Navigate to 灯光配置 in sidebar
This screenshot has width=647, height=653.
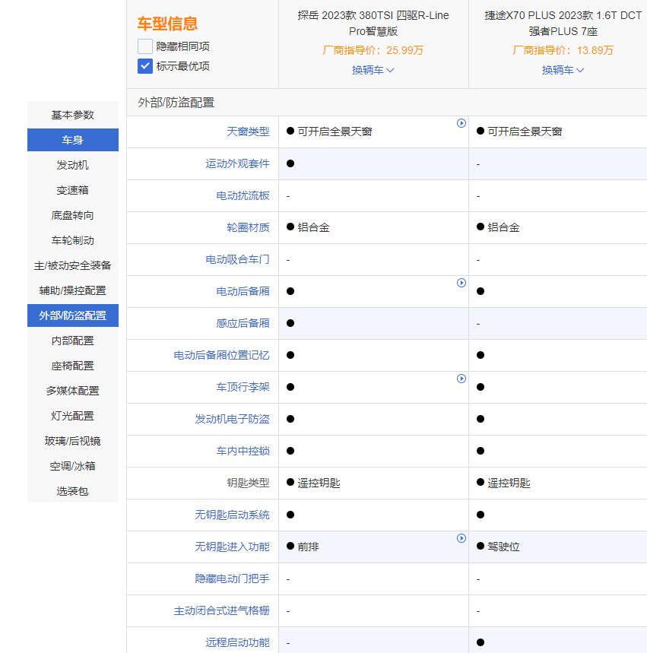pyautogui.click(x=73, y=416)
